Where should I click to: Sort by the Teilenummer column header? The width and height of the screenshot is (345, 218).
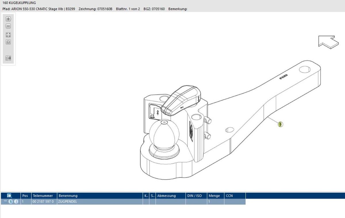point(43,196)
